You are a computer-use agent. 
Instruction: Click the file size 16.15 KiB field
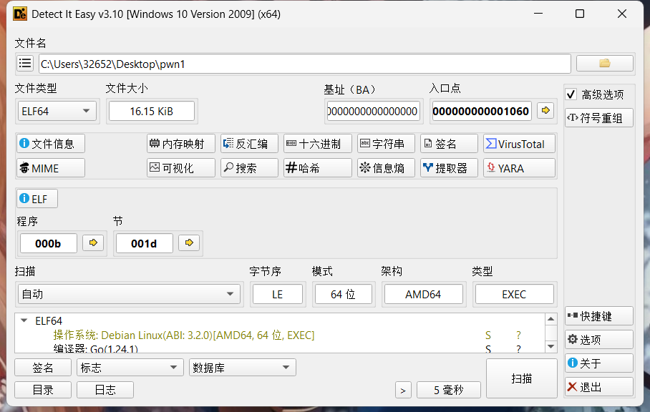(x=151, y=111)
